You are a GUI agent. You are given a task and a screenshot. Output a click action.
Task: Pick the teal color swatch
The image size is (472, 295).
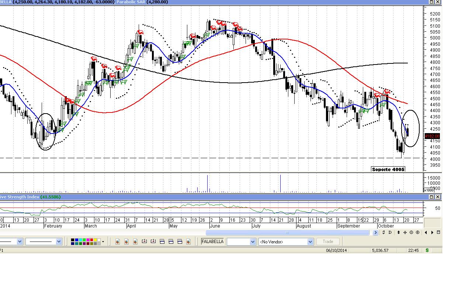77,244
